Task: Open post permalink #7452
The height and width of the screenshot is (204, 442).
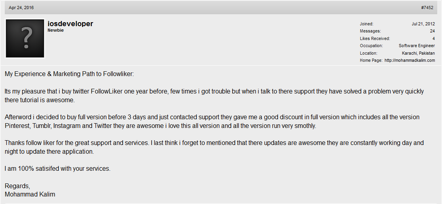Action: click(x=427, y=8)
